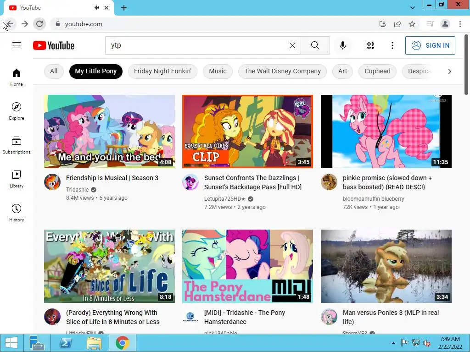Open video title Friendship is Musical Season 3
The width and height of the screenshot is (470, 352).
pos(112,178)
